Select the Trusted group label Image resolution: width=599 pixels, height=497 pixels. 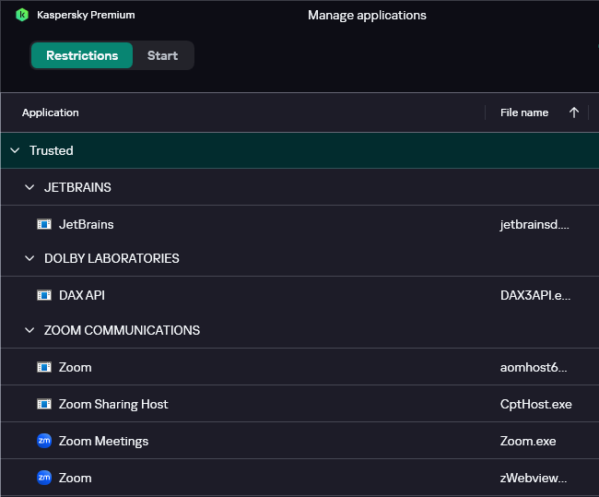pos(52,150)
